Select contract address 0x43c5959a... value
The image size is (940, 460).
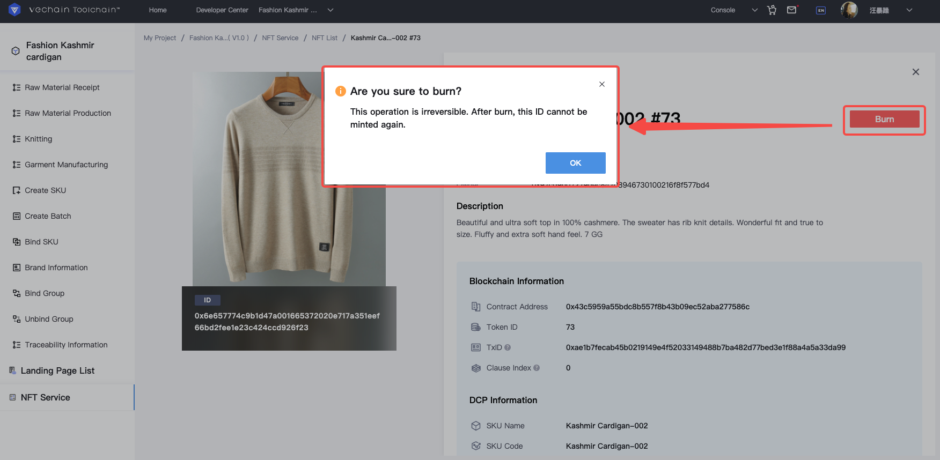pyautogui.click(x=658, y=307)
